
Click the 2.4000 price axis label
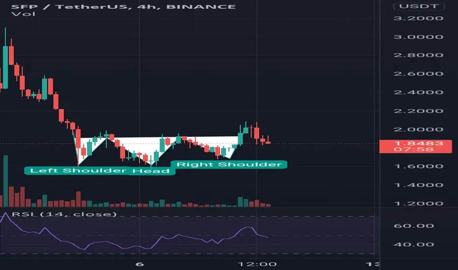click(x=419, y=92)
